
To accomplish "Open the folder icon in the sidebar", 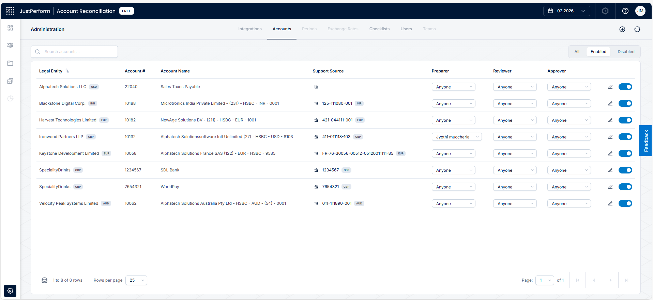I will (x=10, y=63).
